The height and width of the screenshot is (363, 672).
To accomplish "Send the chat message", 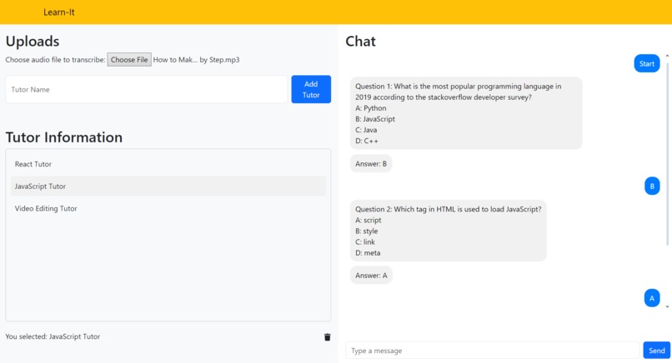I will click(656, 351).
